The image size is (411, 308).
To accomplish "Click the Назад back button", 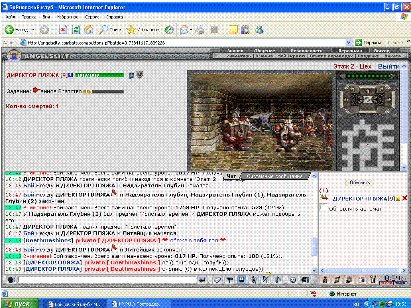I will coord(16,30).
